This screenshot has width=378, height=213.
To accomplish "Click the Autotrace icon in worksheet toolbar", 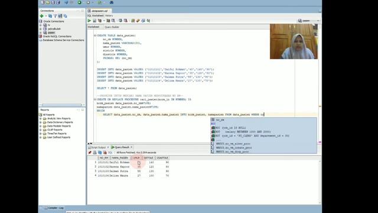I will pos(108,21).
